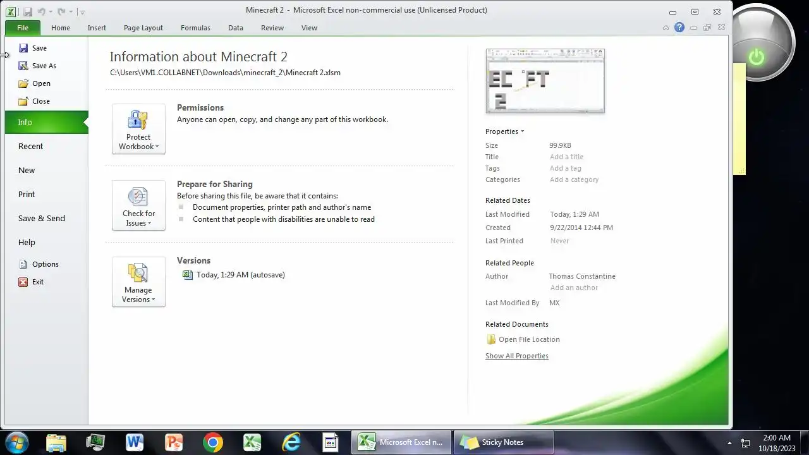Screen dimensions: 809x455
Task: Switch to the Page Layout tab
Action: 143,28
